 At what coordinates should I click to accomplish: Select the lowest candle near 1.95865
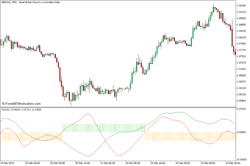(x=71, y=101)
